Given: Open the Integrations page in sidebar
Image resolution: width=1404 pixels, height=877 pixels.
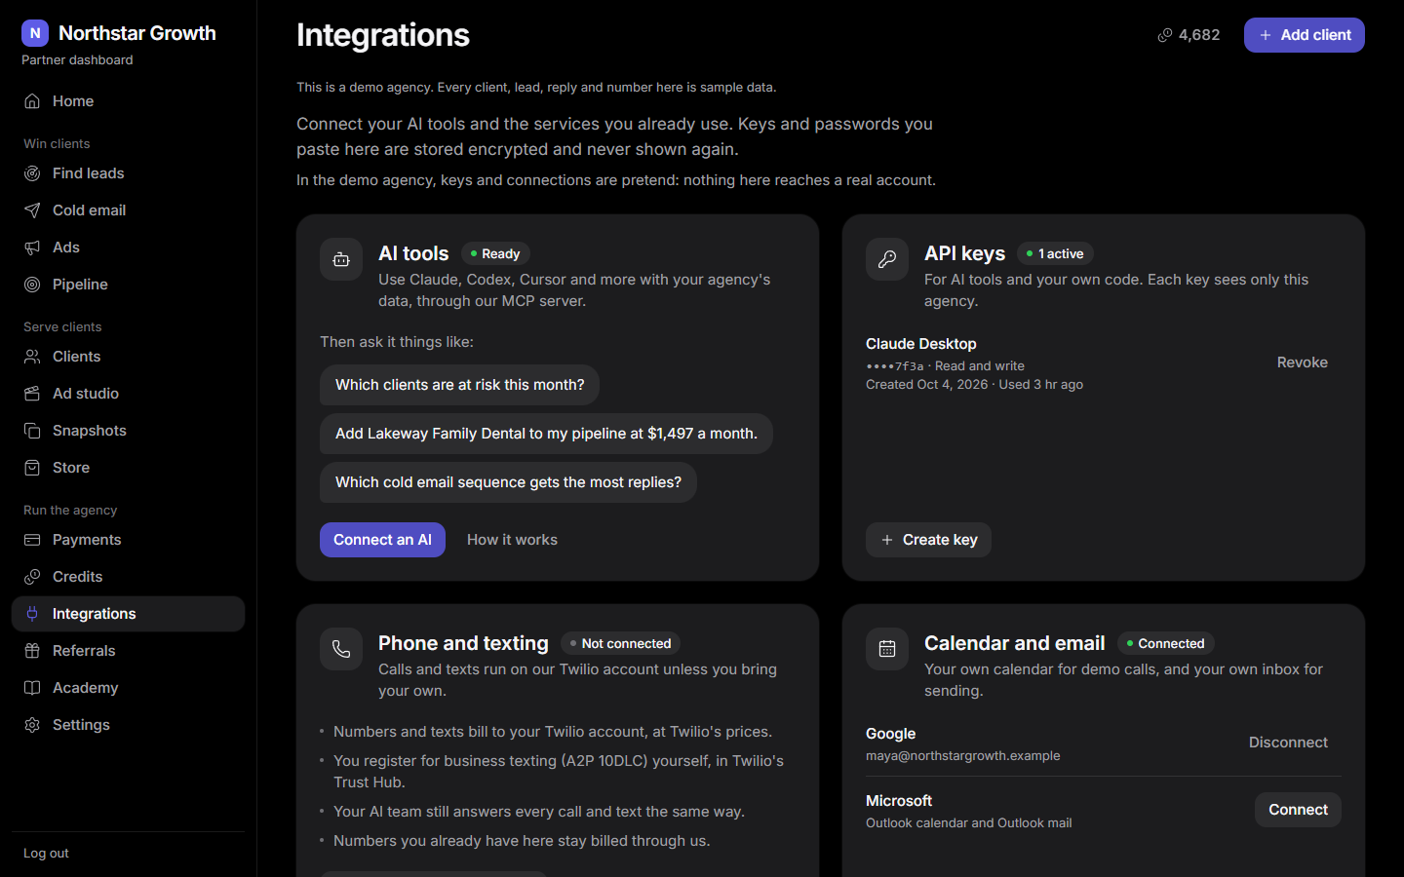Looking at the screenshot, I should click(128, 614).
